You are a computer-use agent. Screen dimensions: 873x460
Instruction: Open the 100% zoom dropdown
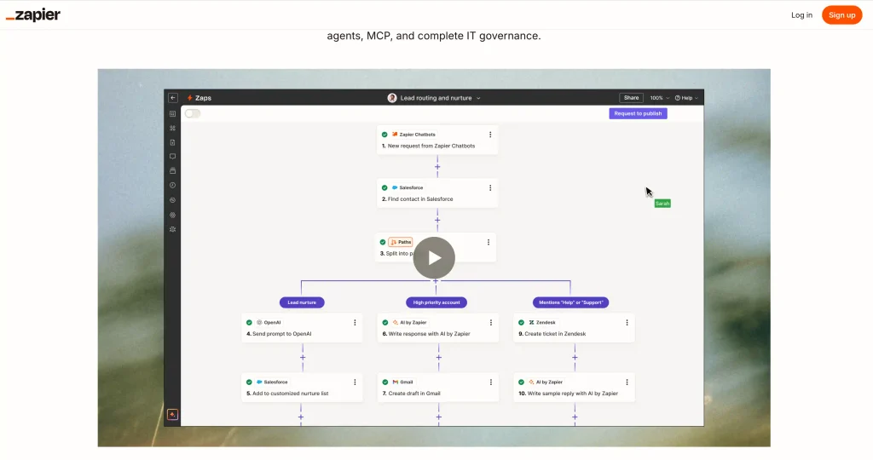660,98
